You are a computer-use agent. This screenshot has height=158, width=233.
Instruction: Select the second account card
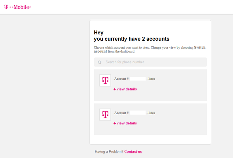[x=150, y=119]
